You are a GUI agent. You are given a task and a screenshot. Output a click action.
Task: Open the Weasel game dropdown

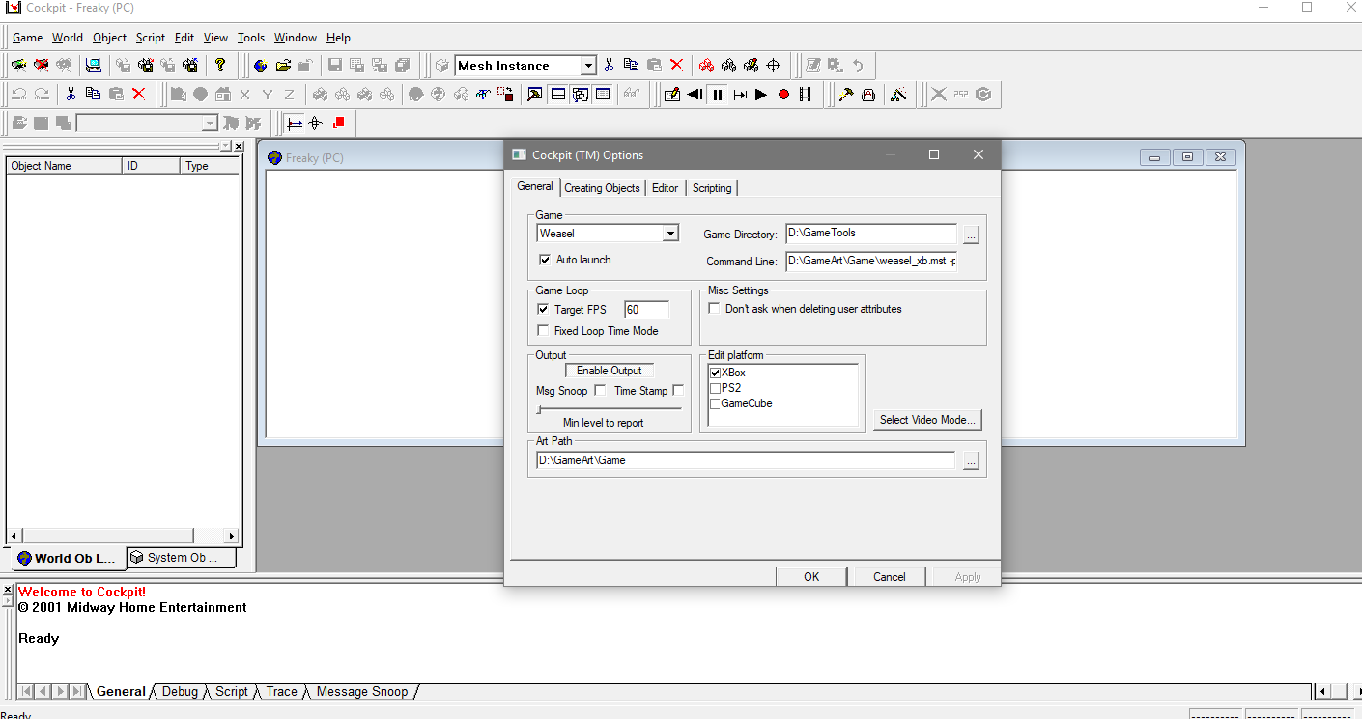tap(670, 234)
